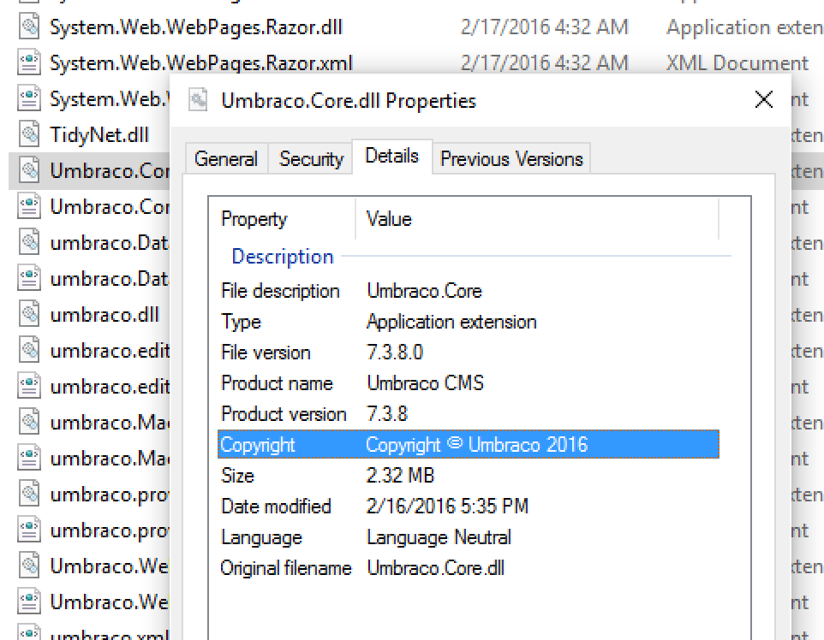This screenshot has height=640, width=824.
Task: Click the file icon in the Properties title bar
Action: 198,100
